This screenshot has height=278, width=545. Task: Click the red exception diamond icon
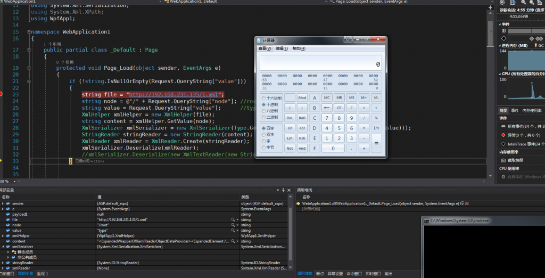(x=503, y=135)
